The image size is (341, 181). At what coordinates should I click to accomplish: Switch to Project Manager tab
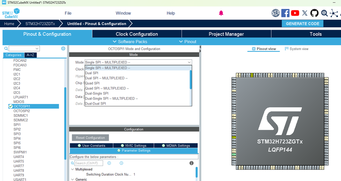[226, 34]
